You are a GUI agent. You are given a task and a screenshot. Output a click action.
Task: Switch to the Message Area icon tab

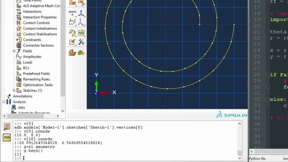pyautogui.click(x=7, y=127)
